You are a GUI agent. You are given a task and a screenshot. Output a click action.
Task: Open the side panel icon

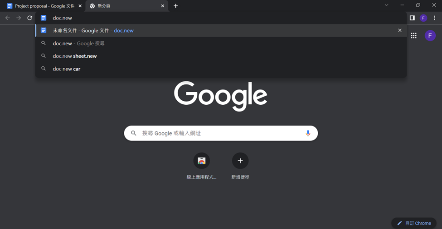[x=412, y=18]
